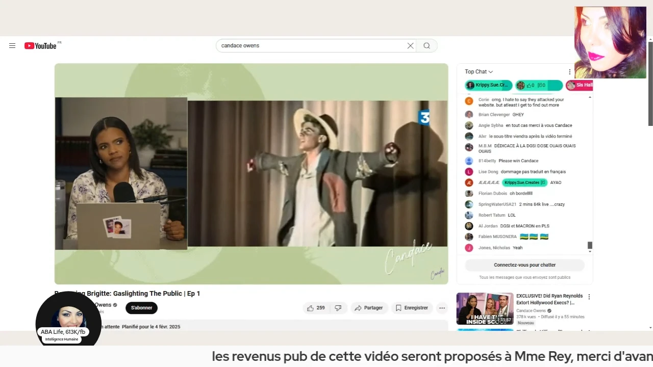Click the page vertical scrollbar
653x367 pixels.
click(x=650, y=84)
